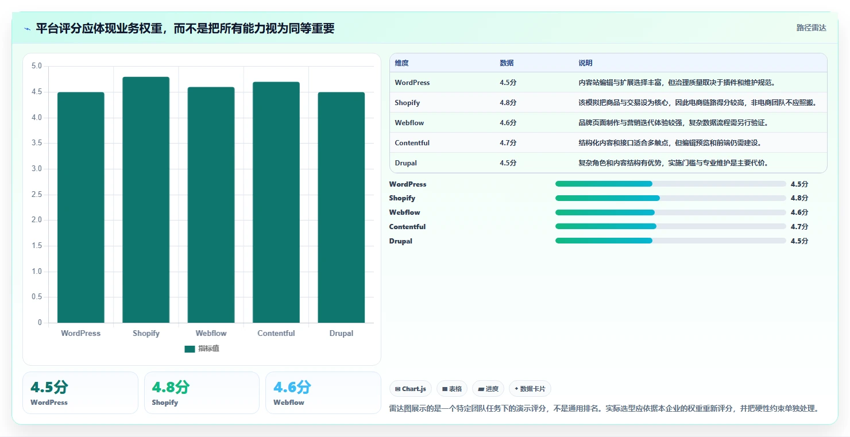This screenshot has height=437, width=850.
Task: Select the Webflow bar in the chart
Action: point(211,205)
